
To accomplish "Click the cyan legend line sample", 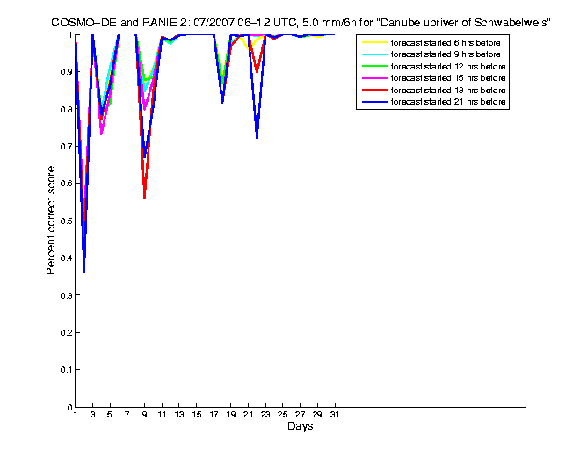I will [375, 54].
